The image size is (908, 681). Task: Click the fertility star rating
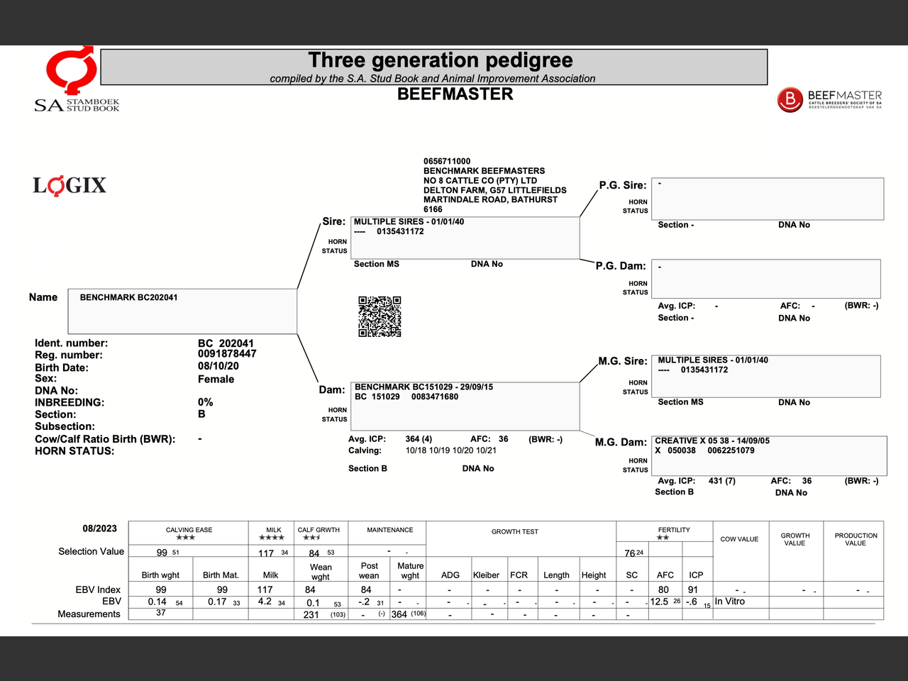pyautogui.click(x=663, y=538)
